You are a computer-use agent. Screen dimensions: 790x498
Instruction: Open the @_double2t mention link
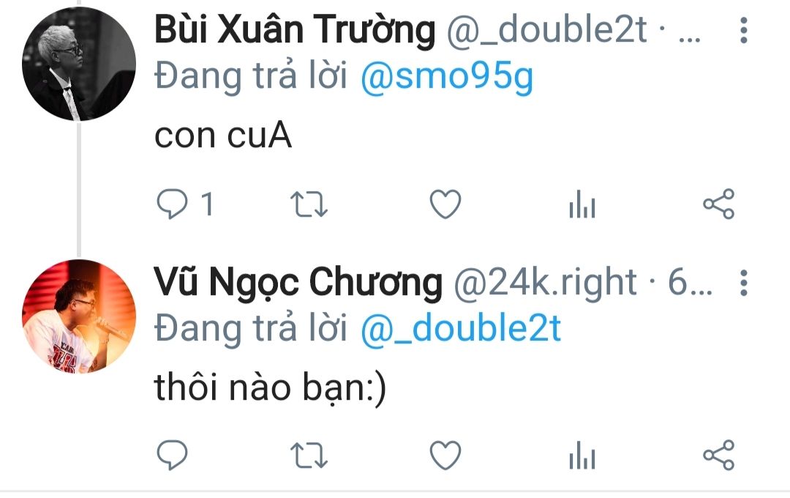tap(461, 329)
